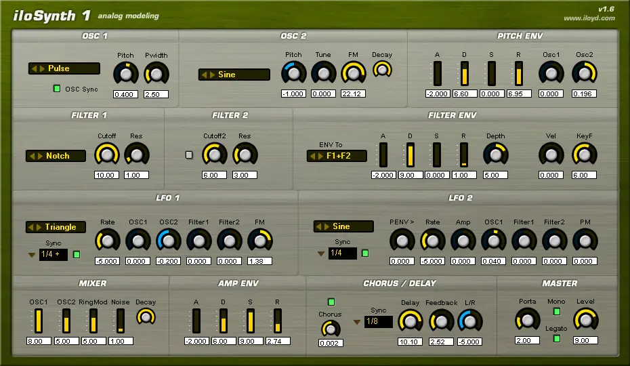Viewport: 630px width, 366px height.
Task: Open LFO 1 Triangle waveform selector
Action: [56, 227]
